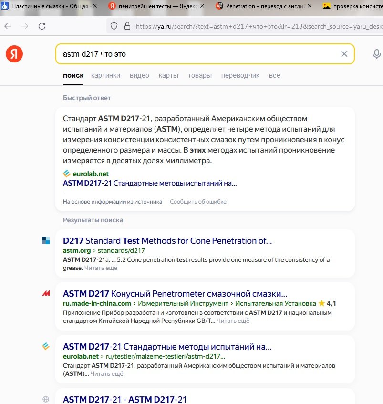This screenshot has width=383, height=404.
Task: Open the товары search tab
Action: pyautogui.click(x=200, y=75)
